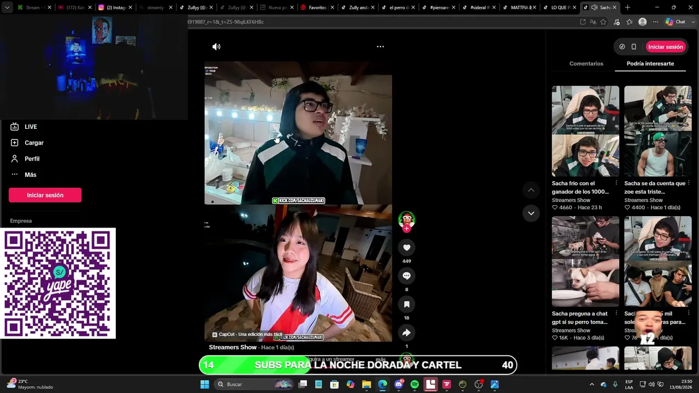Open the weather widget showing 23°C
699x393 pixels.
pyautogui.click(x=31, y=384)
